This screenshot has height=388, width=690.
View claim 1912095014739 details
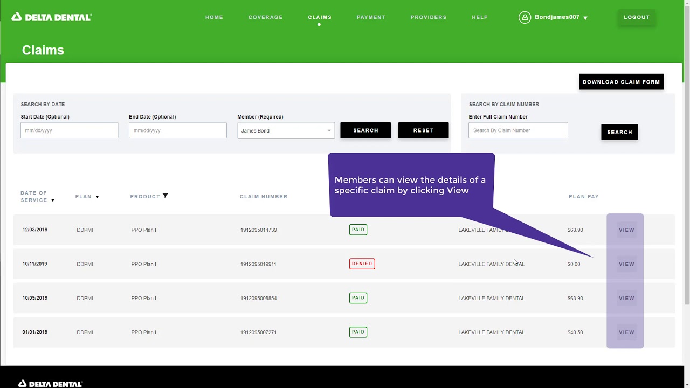coord(626,230)
